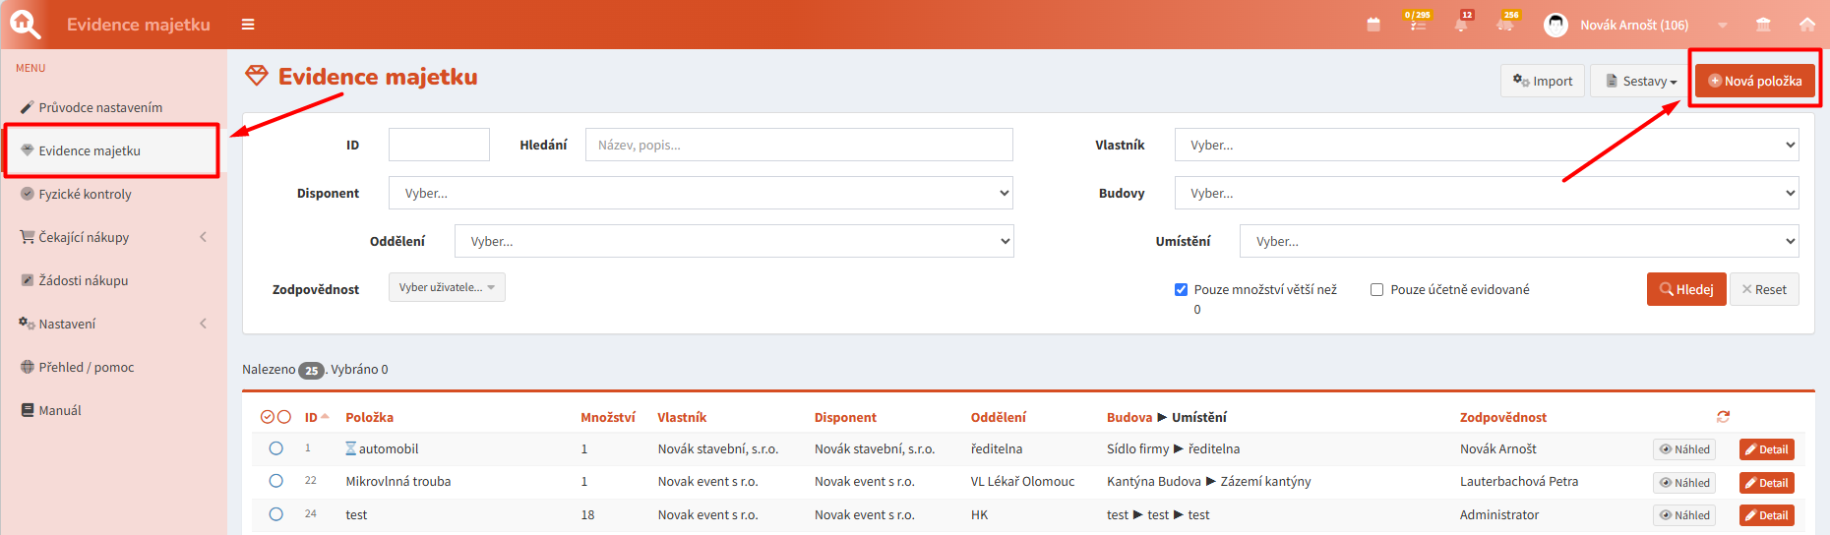
Task: Open Žádosti nákupu in sidebar
Action: pyautogui.click(x=84, y=280)
